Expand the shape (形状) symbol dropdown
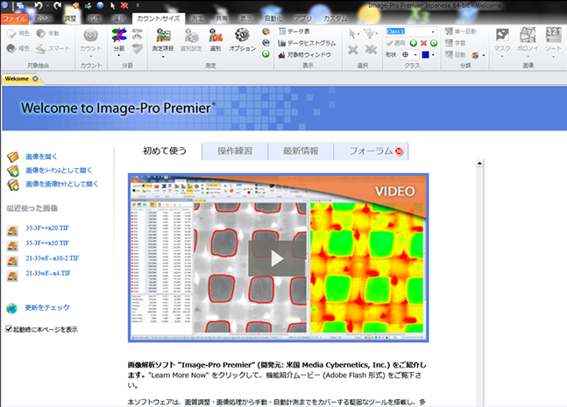Screen dimensions: 567x407 coord(415,55)
